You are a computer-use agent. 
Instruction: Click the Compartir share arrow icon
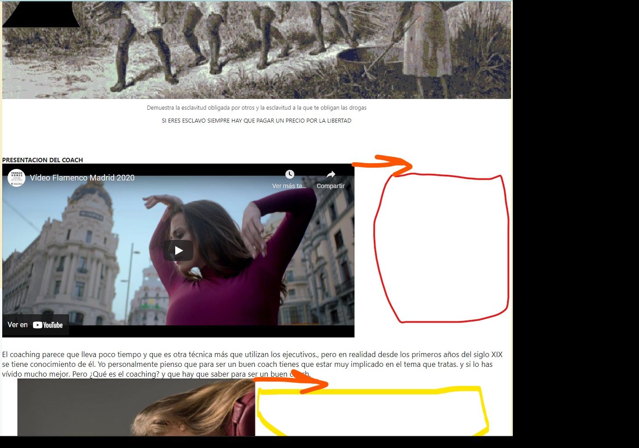coord(330,174)
